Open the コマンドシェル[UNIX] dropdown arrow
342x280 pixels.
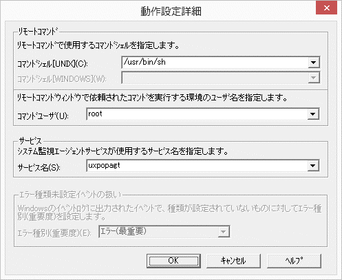tap(313, 63)
